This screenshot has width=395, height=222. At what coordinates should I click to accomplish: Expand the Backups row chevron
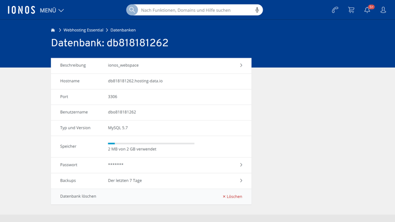pyautogui.click(x=241, y=181)
